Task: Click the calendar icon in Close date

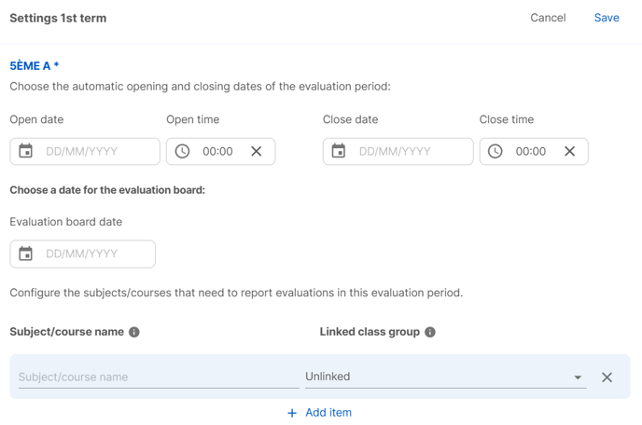Action: pyautogui.click(x=339, y=151)
